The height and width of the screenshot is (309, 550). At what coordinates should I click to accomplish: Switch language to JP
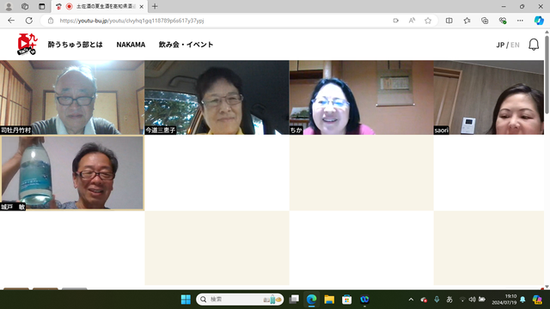[x=500, y=45]
